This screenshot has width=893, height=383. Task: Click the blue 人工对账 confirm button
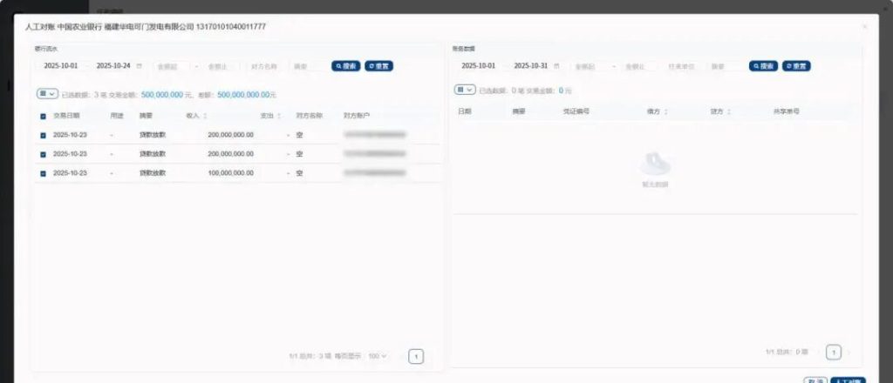pos(848,380)
